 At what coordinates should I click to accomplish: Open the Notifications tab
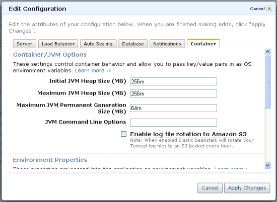point(167,44)
